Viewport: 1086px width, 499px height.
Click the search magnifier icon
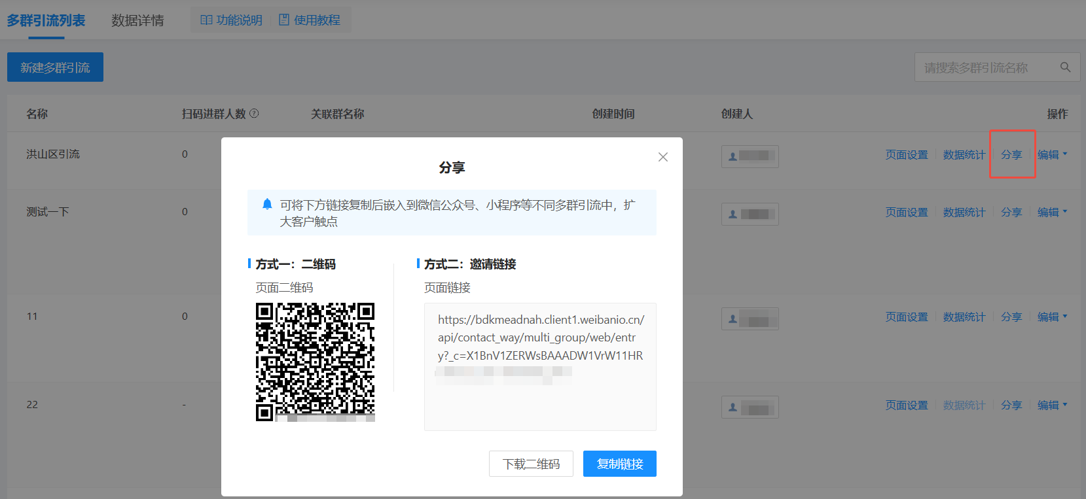coord(1065,67)
